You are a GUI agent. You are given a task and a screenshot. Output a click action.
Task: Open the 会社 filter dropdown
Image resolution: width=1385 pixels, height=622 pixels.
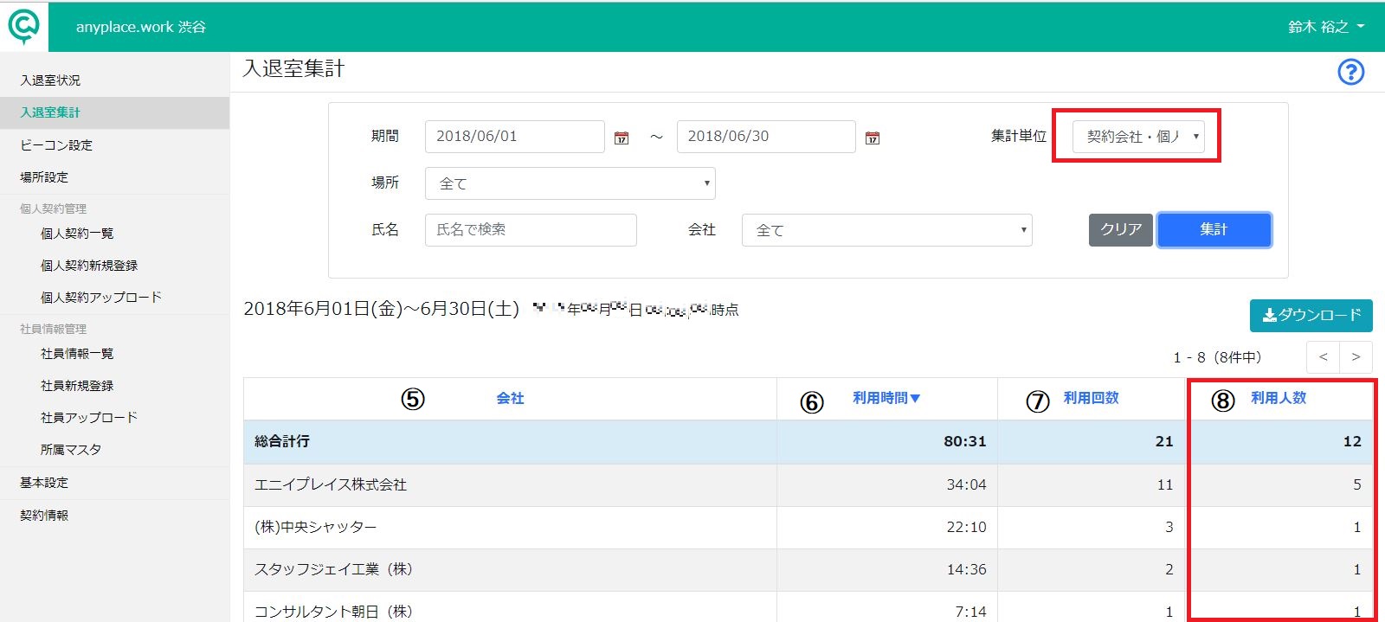pyautogui.click(x=887, y=230)
